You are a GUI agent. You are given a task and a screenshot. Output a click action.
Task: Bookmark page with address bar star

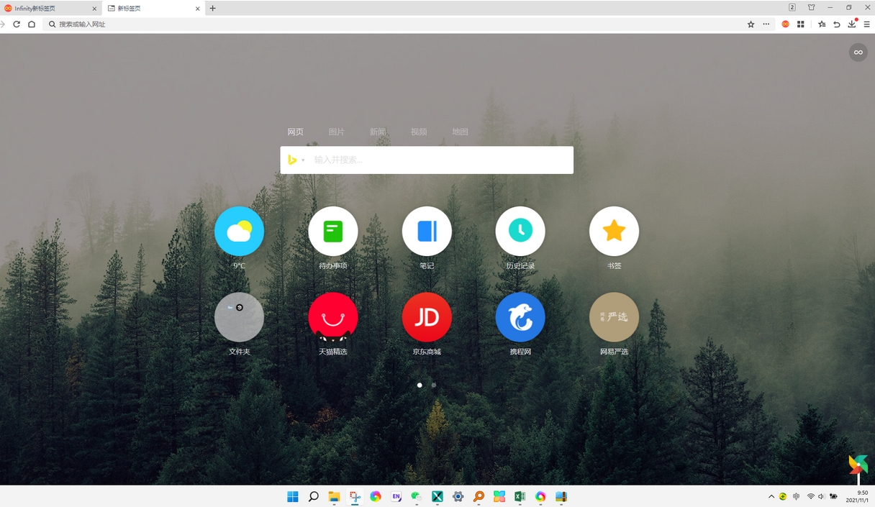(751, 24)
